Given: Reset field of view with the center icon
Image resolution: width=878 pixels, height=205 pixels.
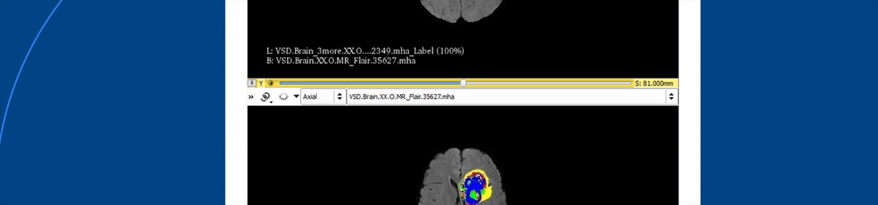Looking at the screenshot, I should point(270,83).
